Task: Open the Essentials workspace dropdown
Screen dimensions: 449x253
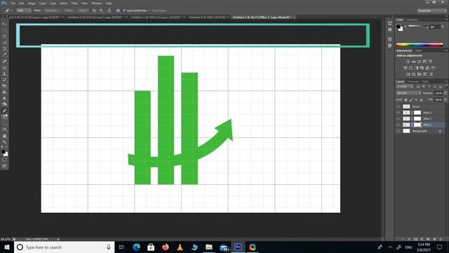Action: [x=431, y=11]
